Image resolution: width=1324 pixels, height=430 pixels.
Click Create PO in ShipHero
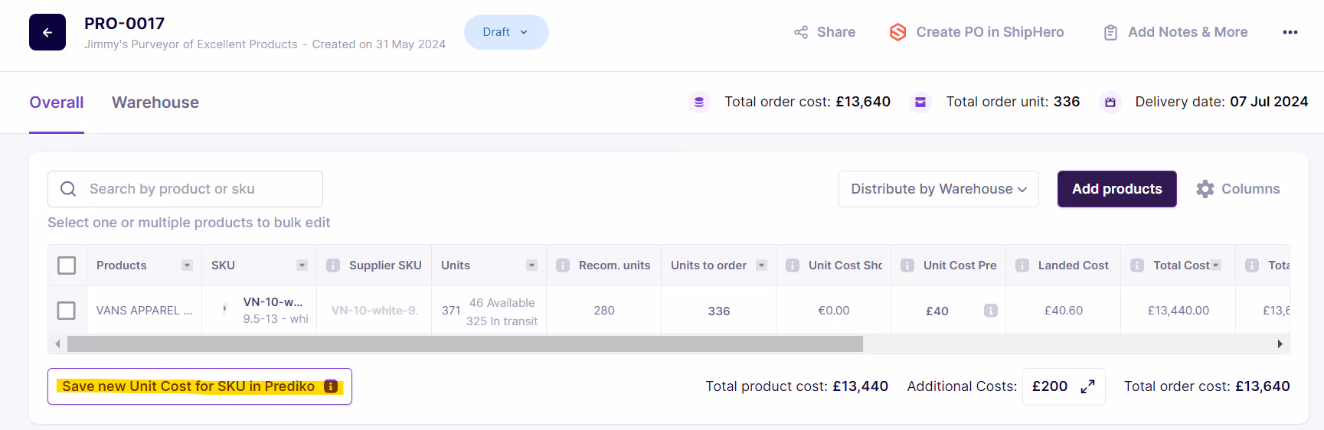pos(976,32)
